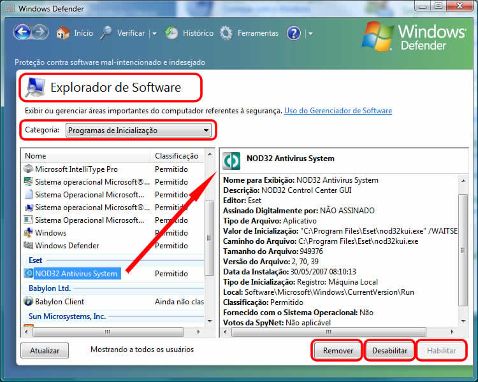Click the Babylon Ltd. group header
The height and width of the screenshot is (382, 478).
50,288
